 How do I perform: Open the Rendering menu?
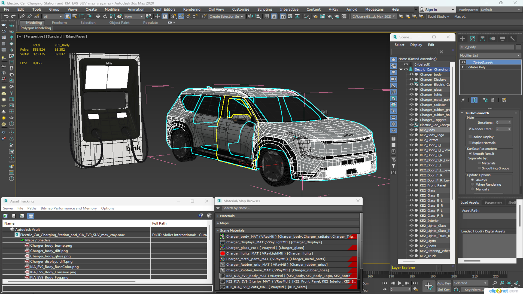point(192,9)
